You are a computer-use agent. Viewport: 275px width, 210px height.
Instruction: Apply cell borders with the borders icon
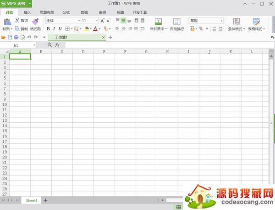[67, 28]
